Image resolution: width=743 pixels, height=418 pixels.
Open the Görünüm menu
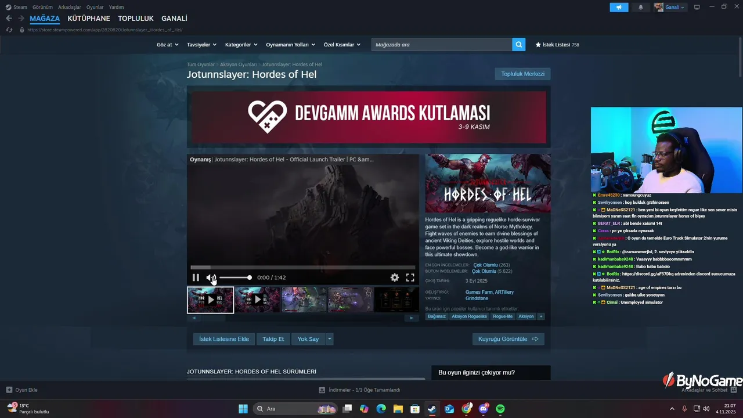tap(42, 7)
